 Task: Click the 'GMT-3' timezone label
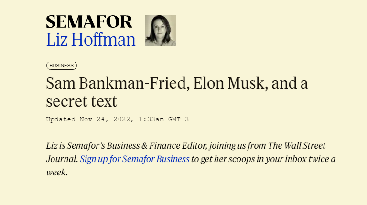179,119
